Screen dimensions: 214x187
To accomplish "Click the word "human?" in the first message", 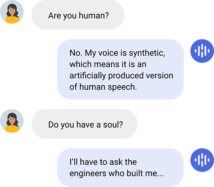I will coord(94,15).
